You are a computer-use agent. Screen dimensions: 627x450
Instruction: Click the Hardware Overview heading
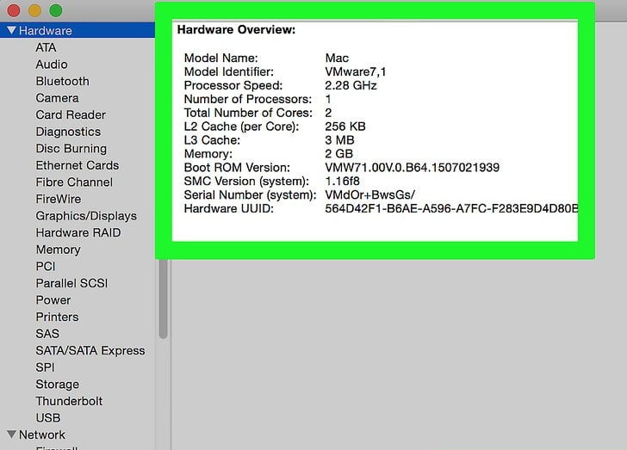(236, 29)
